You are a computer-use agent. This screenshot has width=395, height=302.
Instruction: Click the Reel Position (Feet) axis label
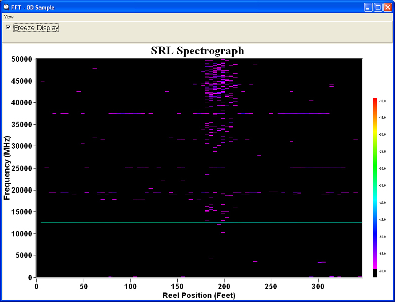click(199, 295)
